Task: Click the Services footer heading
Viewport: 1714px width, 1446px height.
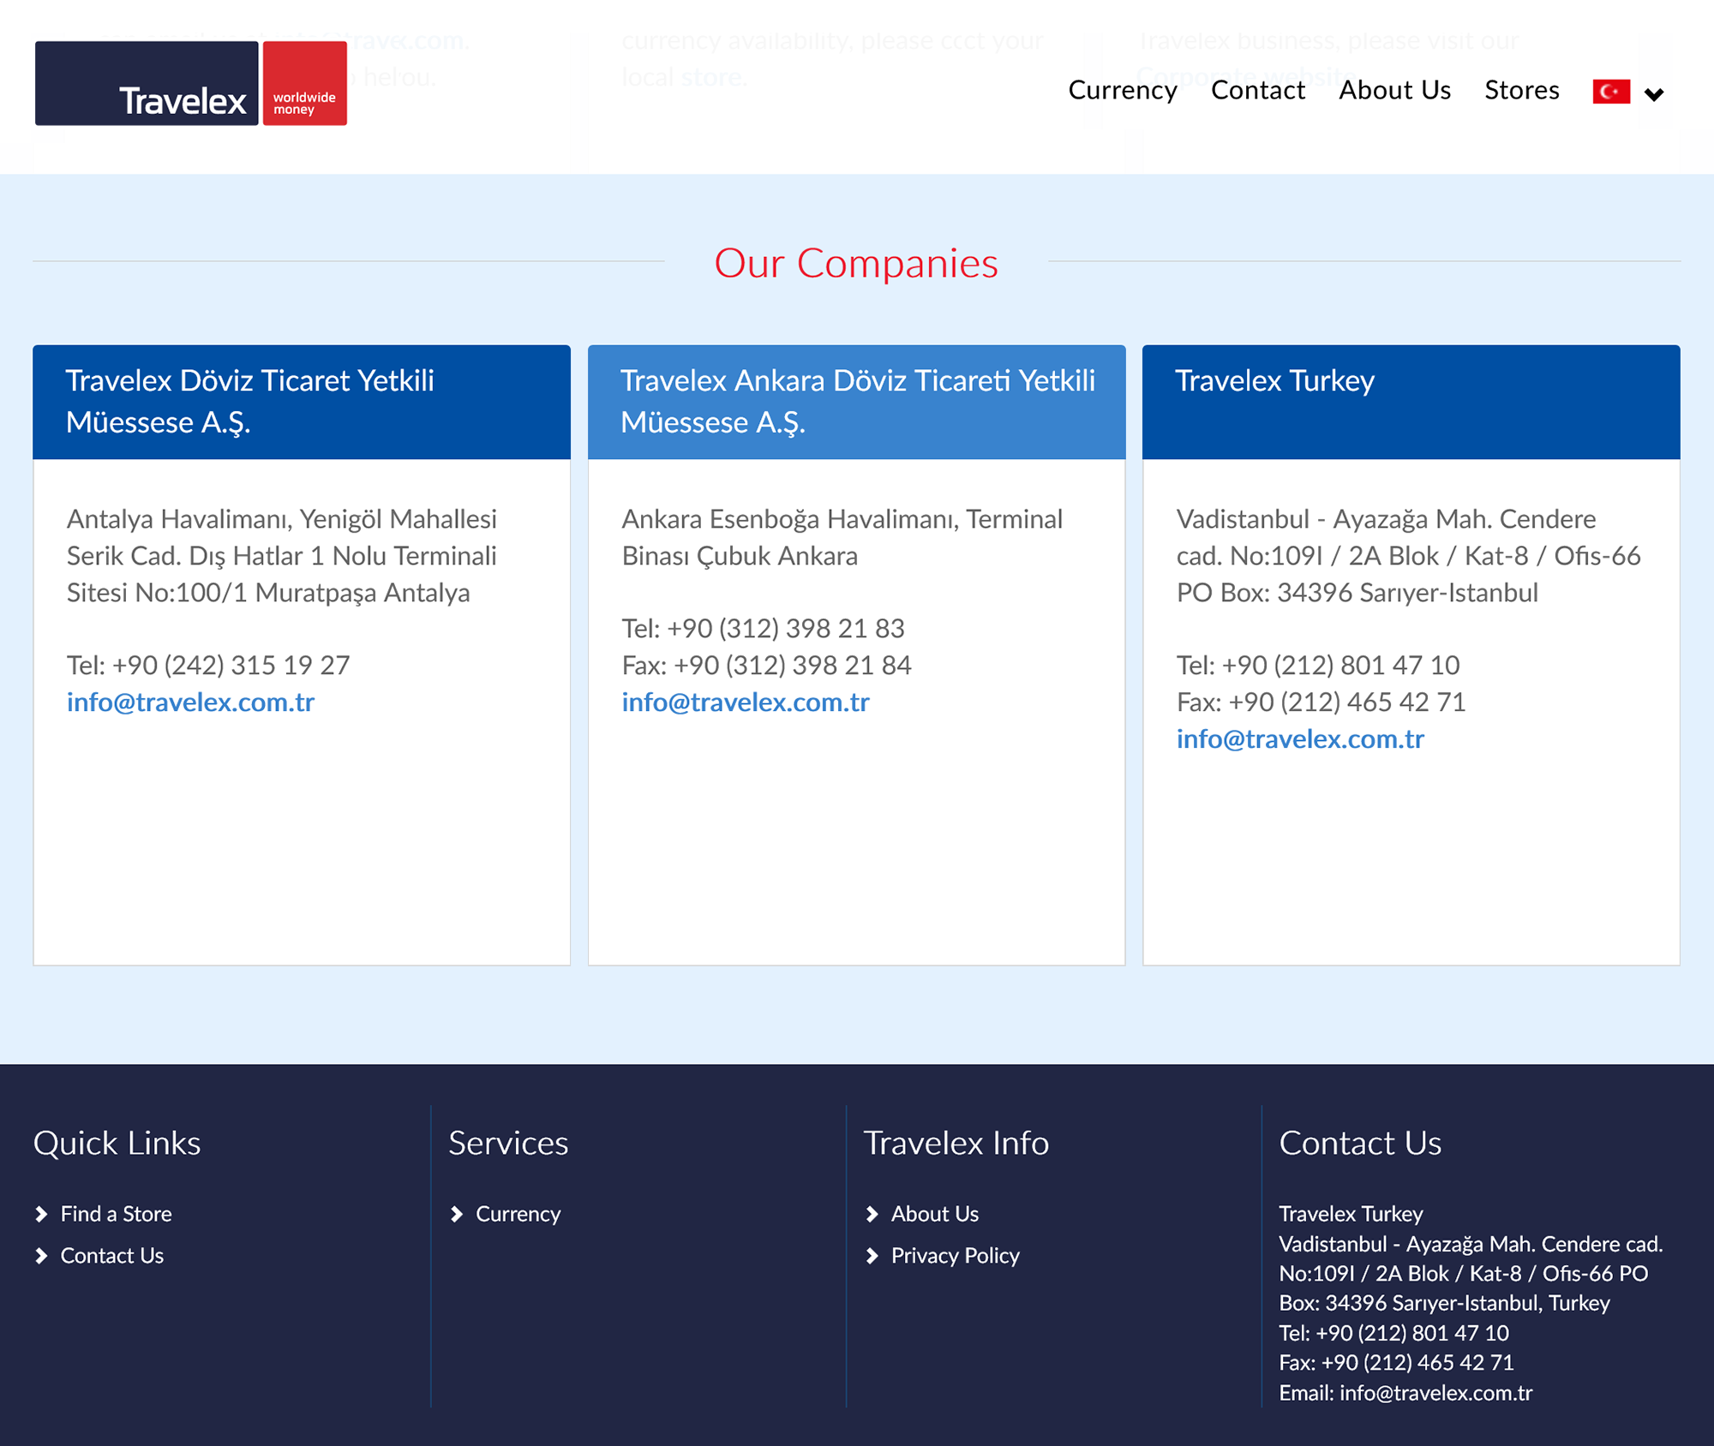Action: click(508, 1143)
